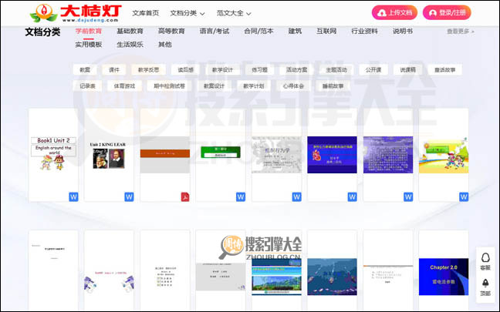Click the 期中检测试卷 tag

tap(169, 86)
